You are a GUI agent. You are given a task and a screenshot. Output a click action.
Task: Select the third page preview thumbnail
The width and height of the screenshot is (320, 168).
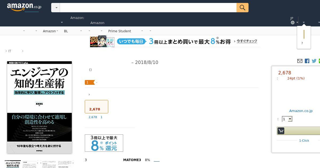(48, 164)
